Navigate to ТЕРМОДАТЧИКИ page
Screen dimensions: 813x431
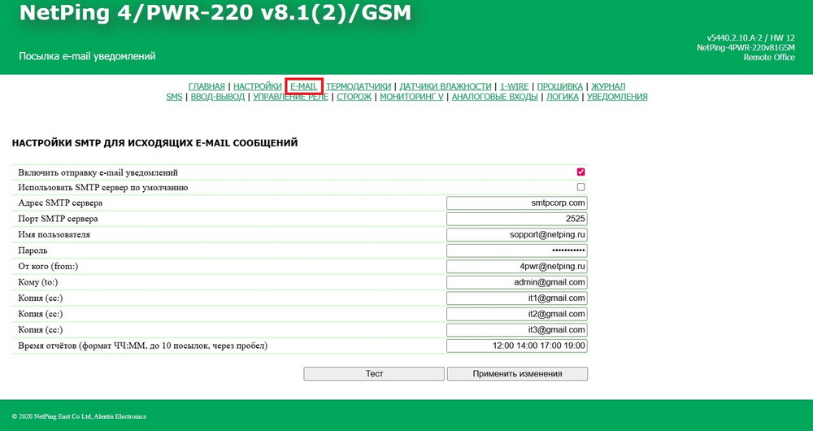click(x=359, y=86)
